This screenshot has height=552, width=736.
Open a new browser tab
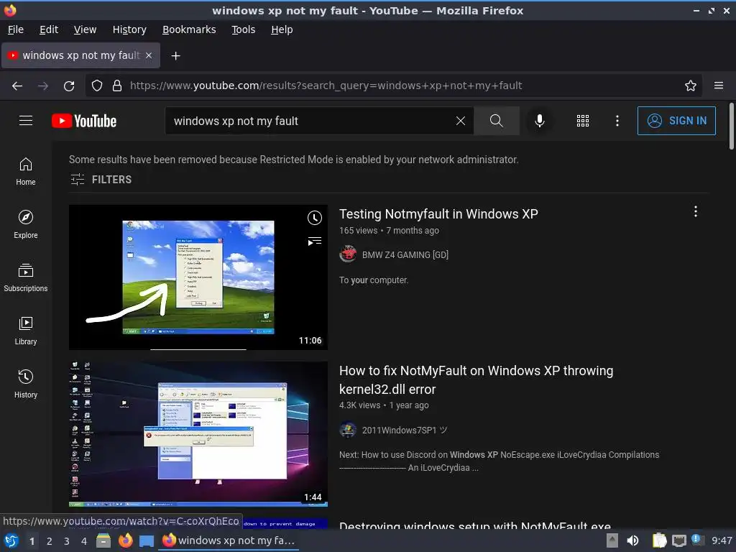(x=175, y=56)
